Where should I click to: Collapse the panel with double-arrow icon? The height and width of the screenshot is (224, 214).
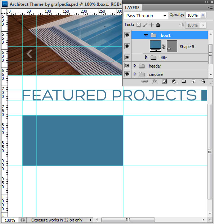(206, 2)
